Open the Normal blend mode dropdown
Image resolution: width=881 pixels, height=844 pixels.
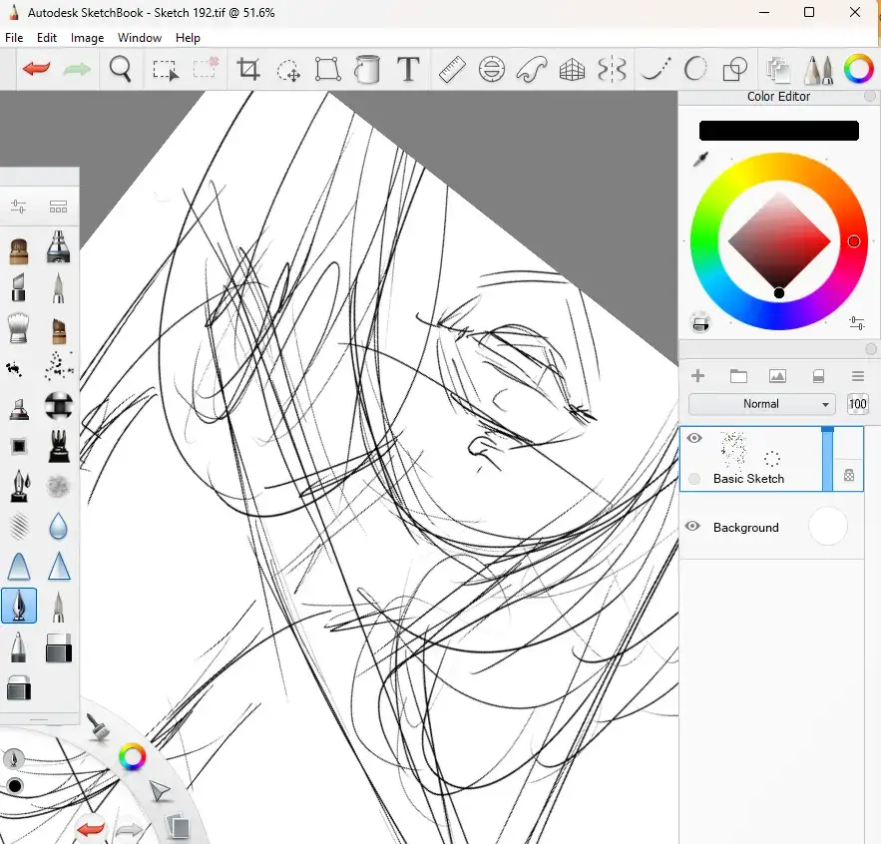pos(762,404)
